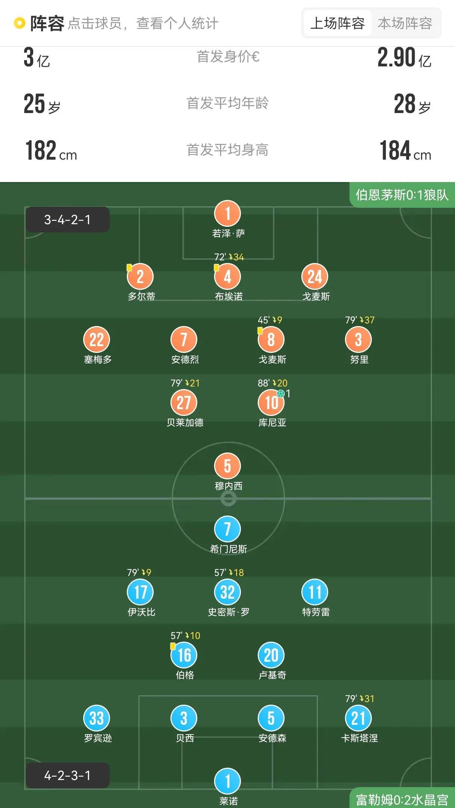Select blue number 33 罗宾逊
Image resolution: width=455 pixels, height=808 pixels.
click(97, 718)
